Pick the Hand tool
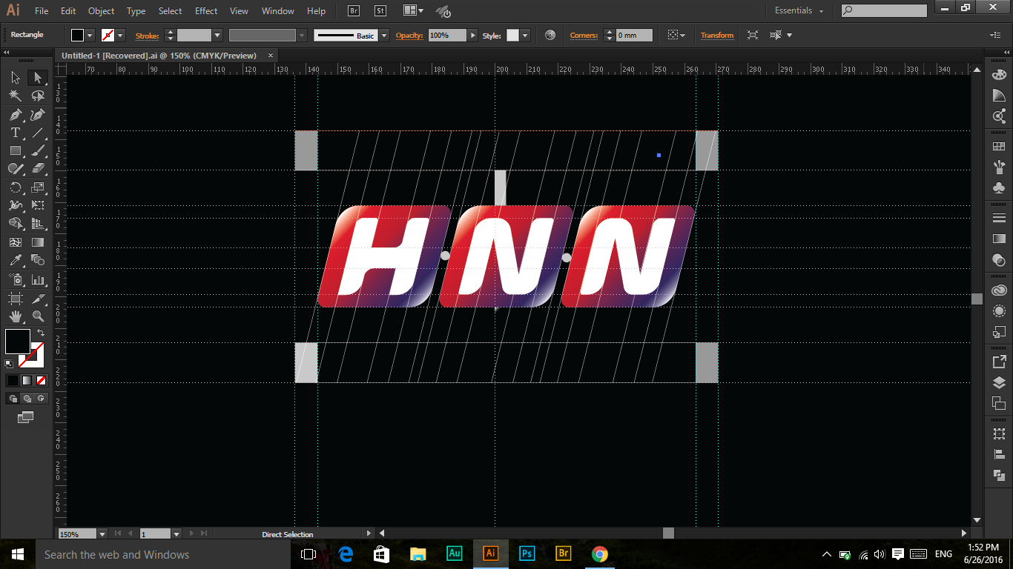The image size is (1013, 569). click(15, 316)
